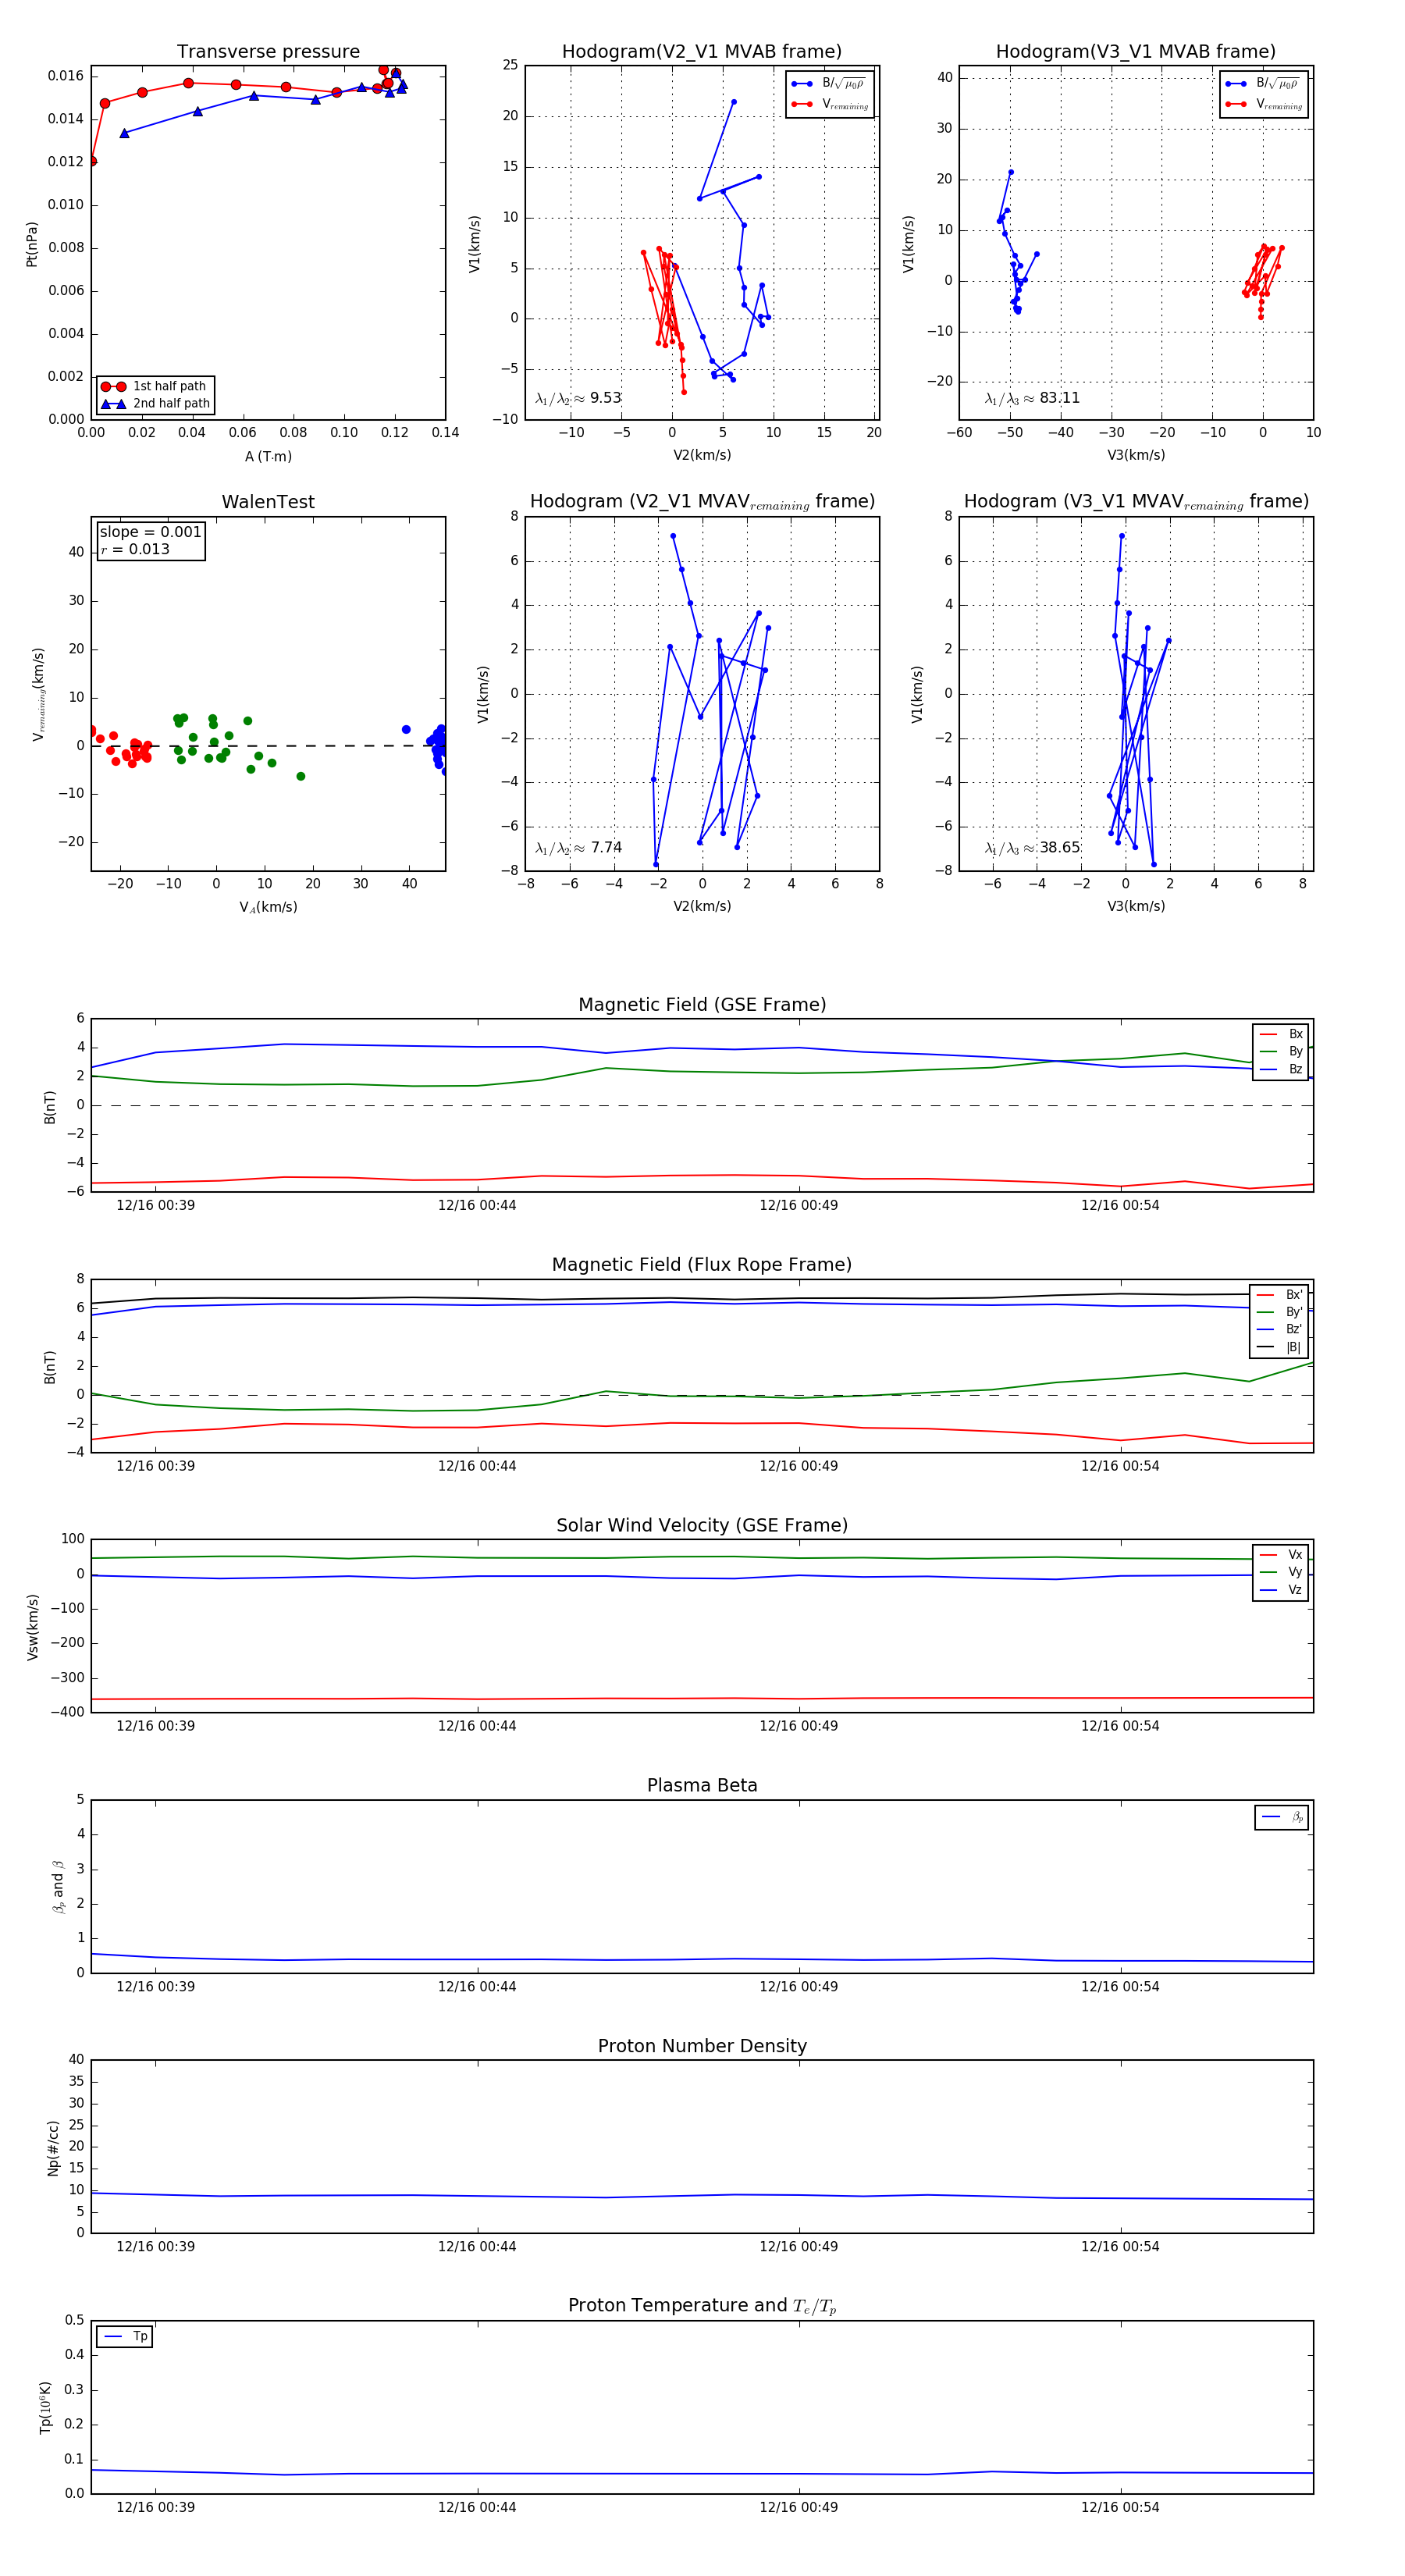
Task: Click the λ1/λ2 ≈ 7.74 annotation
Action: point(578,848)
